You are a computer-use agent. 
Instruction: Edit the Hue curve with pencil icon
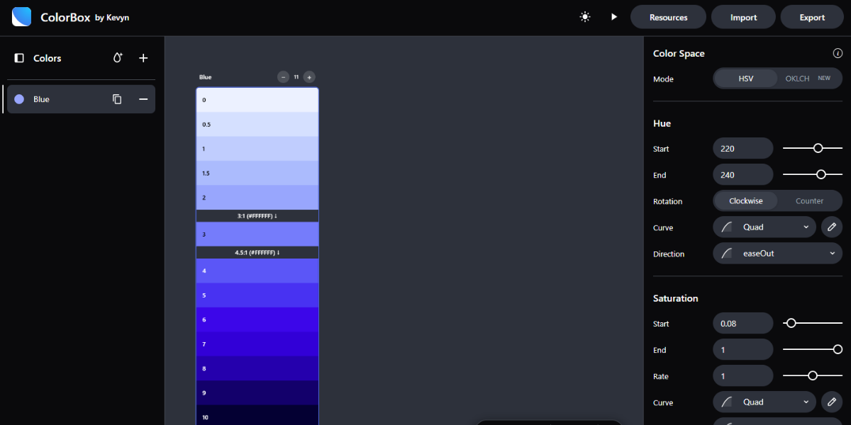click(832, 227)
